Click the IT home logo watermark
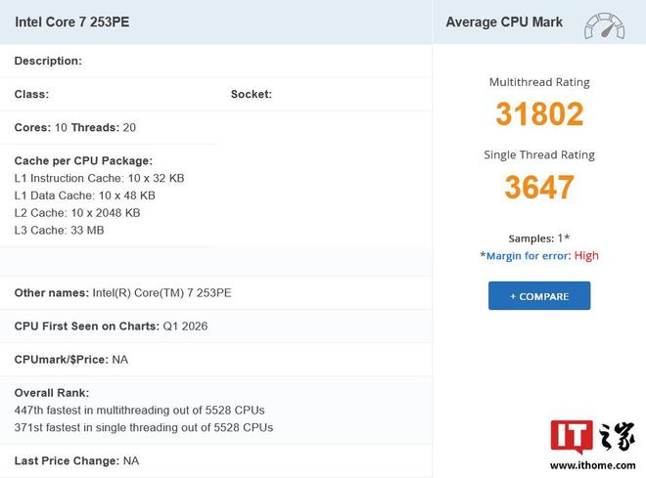The width and height of the screenshot is (646, 478). pos(591,445)
